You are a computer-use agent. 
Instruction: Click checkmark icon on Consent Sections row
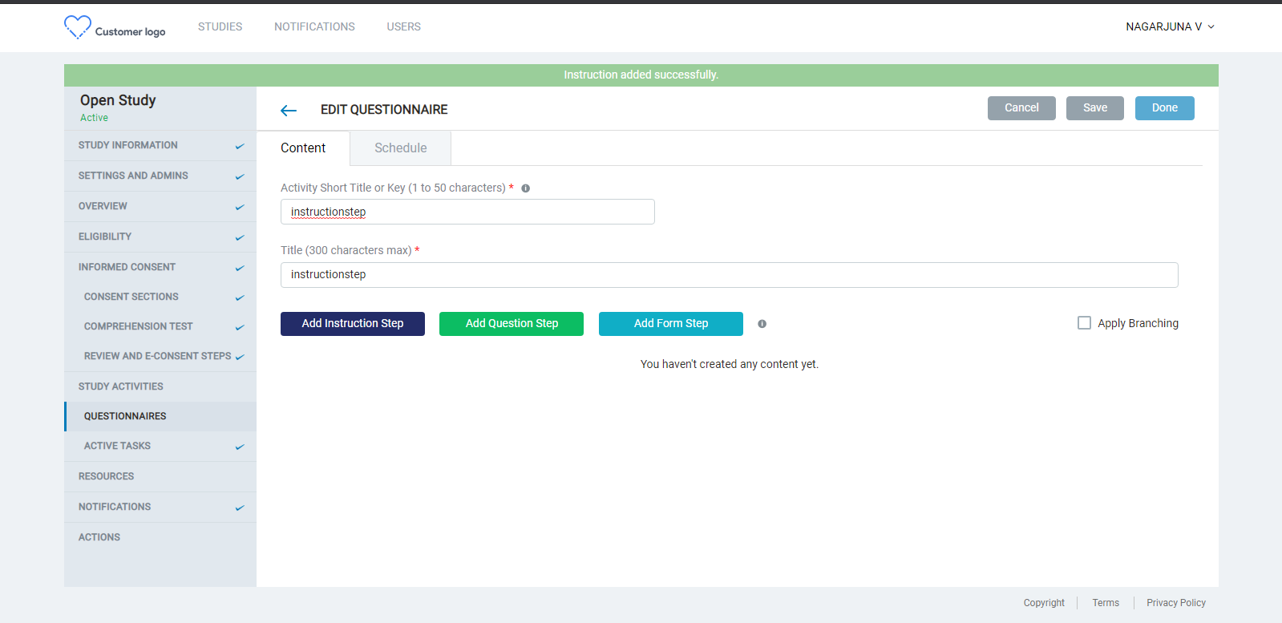[x=240, y=297]
